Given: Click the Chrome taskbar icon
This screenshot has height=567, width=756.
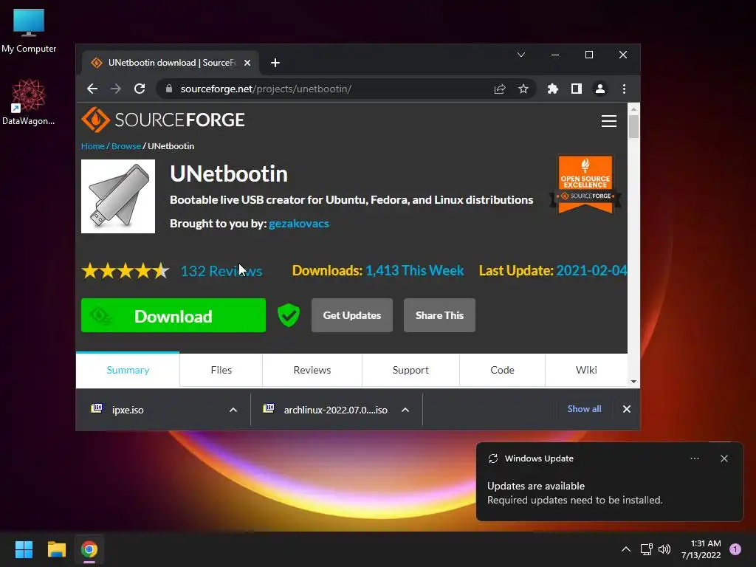Looking at the screenshot, I should pyautogui.click(x=89, y=549).
